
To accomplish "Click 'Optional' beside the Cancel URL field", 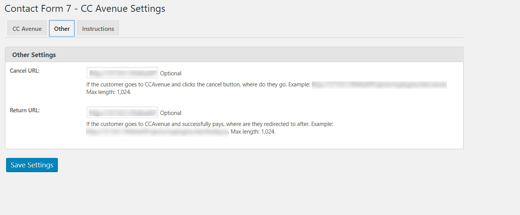I will pos(171,73).
